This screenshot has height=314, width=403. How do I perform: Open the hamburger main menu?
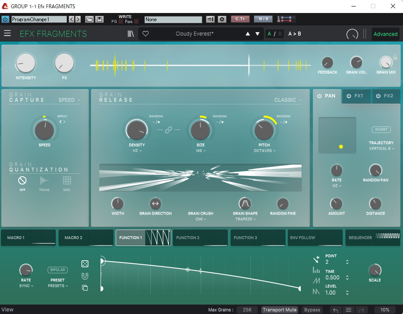pyautogui.click(x=7, y=33)
